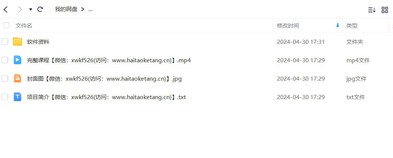Toggle sort direction arrow on 修改时间
393x158 pixels.
click(338, 25)
